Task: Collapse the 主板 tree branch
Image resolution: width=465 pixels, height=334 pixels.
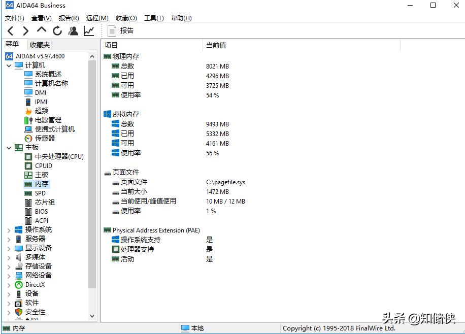Action: point(9,147)
